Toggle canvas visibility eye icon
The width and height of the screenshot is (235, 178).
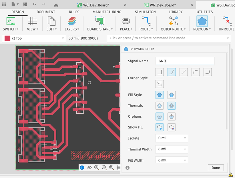(89, 167)
